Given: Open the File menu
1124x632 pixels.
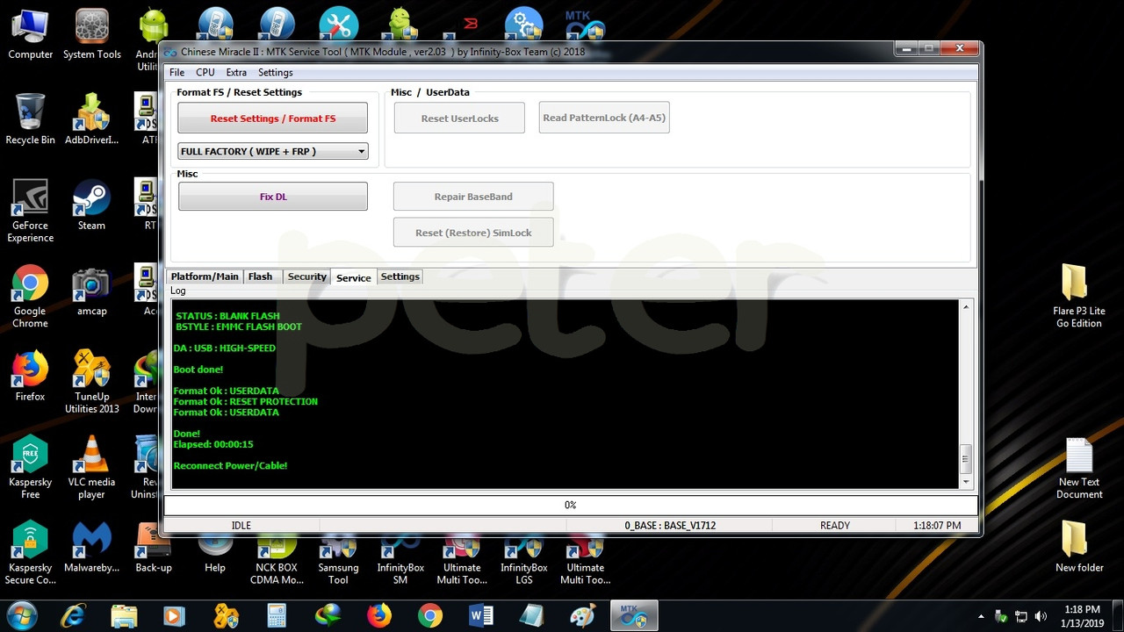Looking at the screenshot, I should coord(177,73).
